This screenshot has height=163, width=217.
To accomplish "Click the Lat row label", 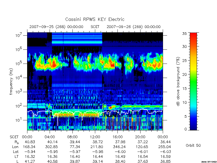I will [x=16, y=152].
